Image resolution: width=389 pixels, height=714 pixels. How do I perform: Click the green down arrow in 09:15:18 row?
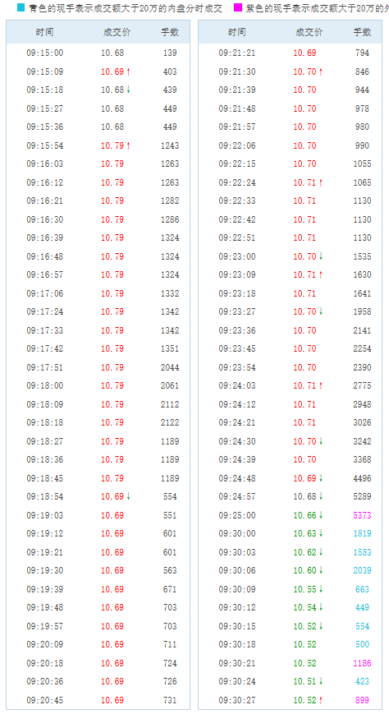pyautogui.click(x=129, y=90)
